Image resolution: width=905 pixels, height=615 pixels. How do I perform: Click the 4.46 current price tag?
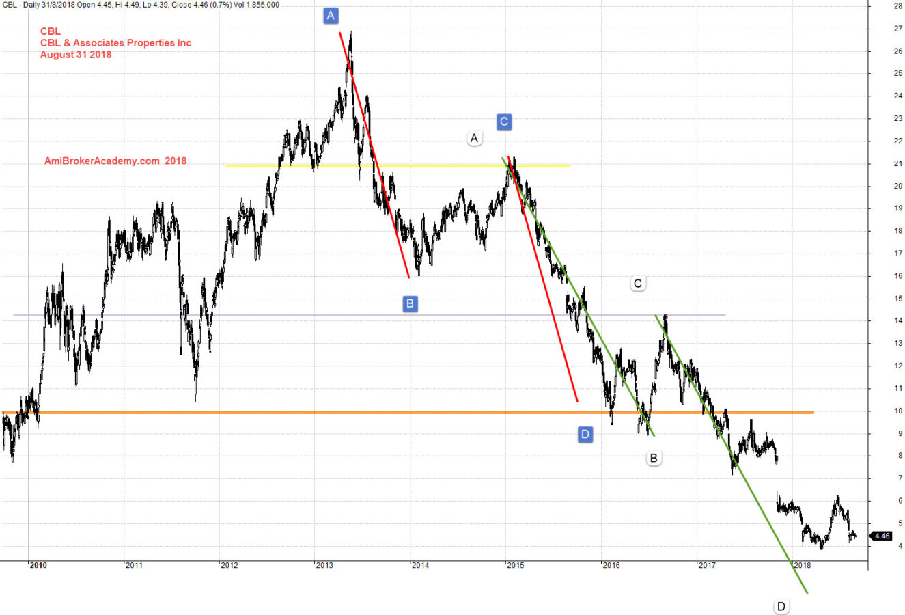pyautogui.click(x=881, y=536)
